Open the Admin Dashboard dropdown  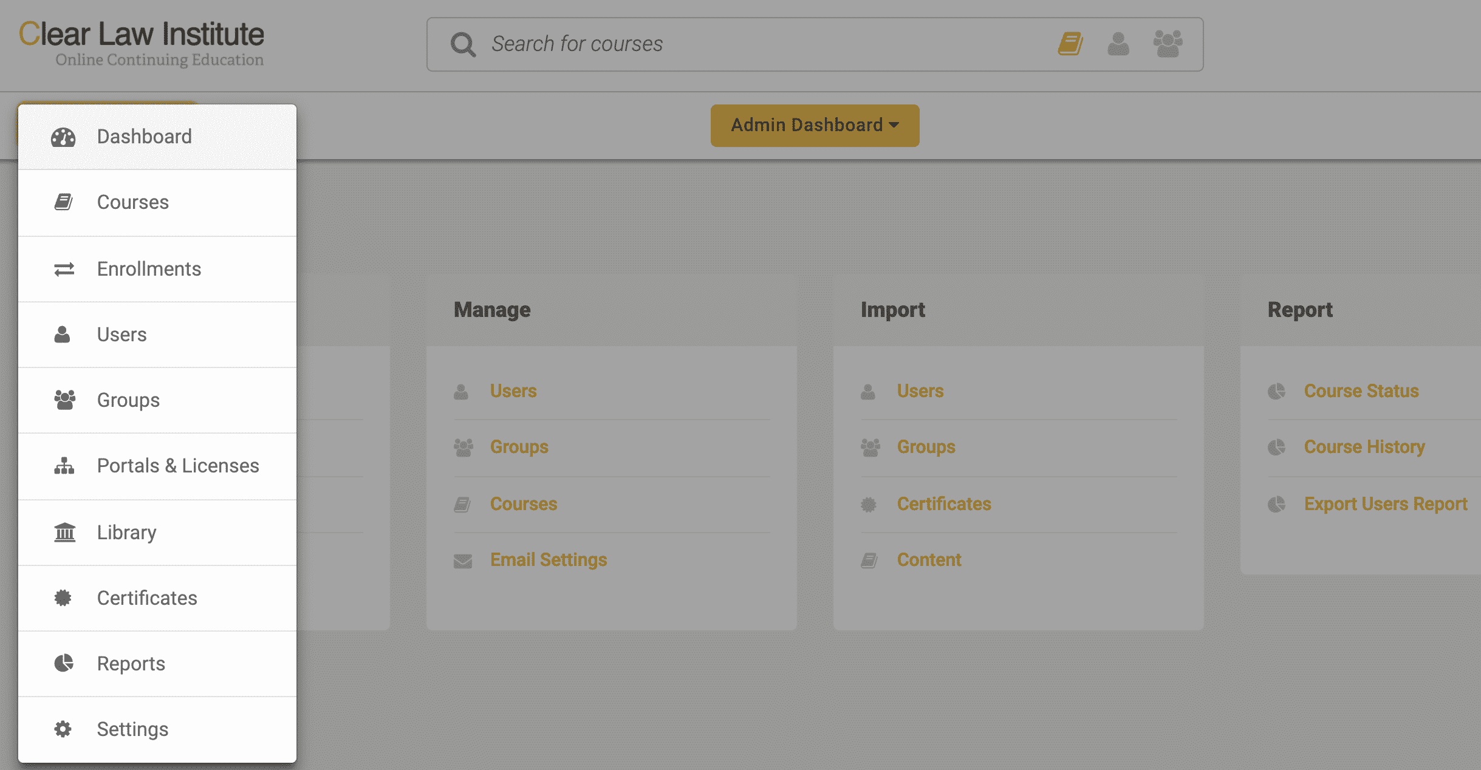[x=815, y=126]
